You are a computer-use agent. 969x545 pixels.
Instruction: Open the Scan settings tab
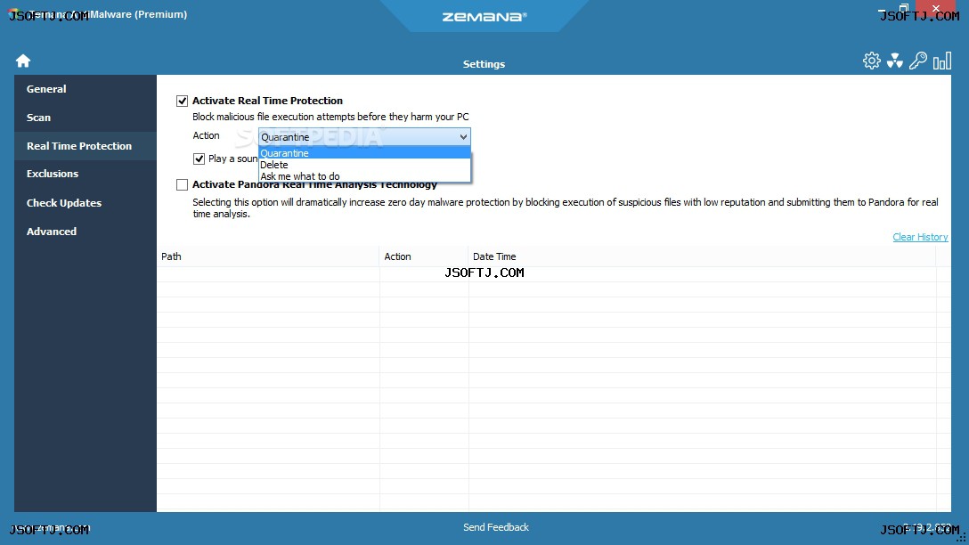coord(85,118)
